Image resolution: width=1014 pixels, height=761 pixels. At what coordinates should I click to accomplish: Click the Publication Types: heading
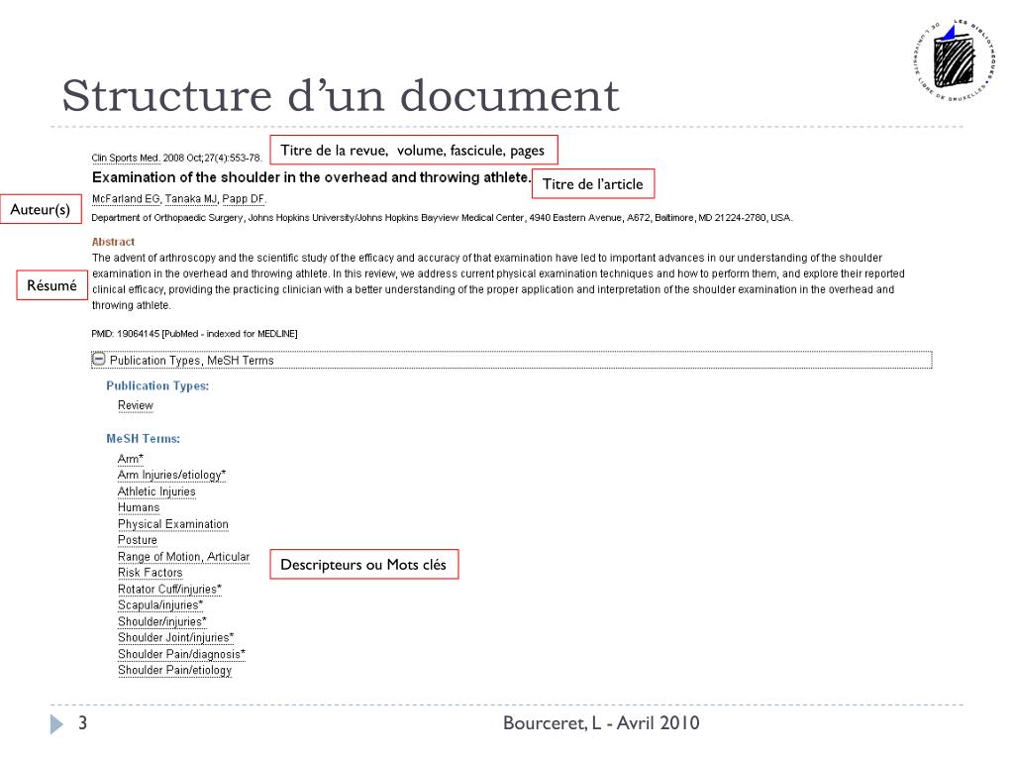tap(157, 385)
